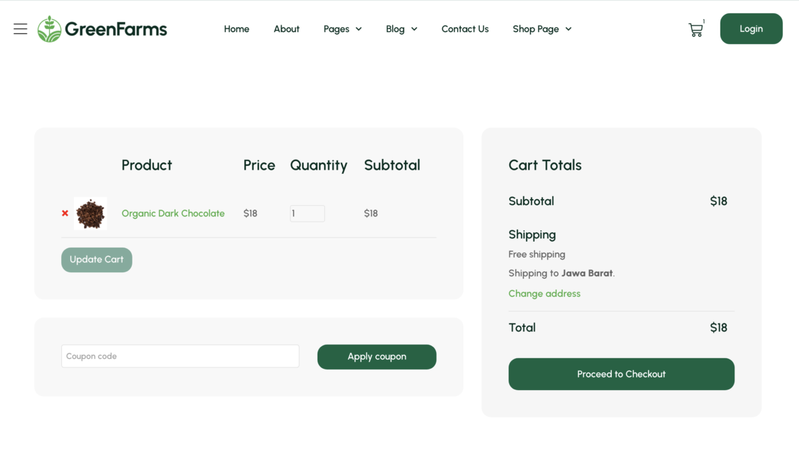Screen dimensions: 799x468
Task: Click Apply coupon
Action: click(x=377, y=357)
